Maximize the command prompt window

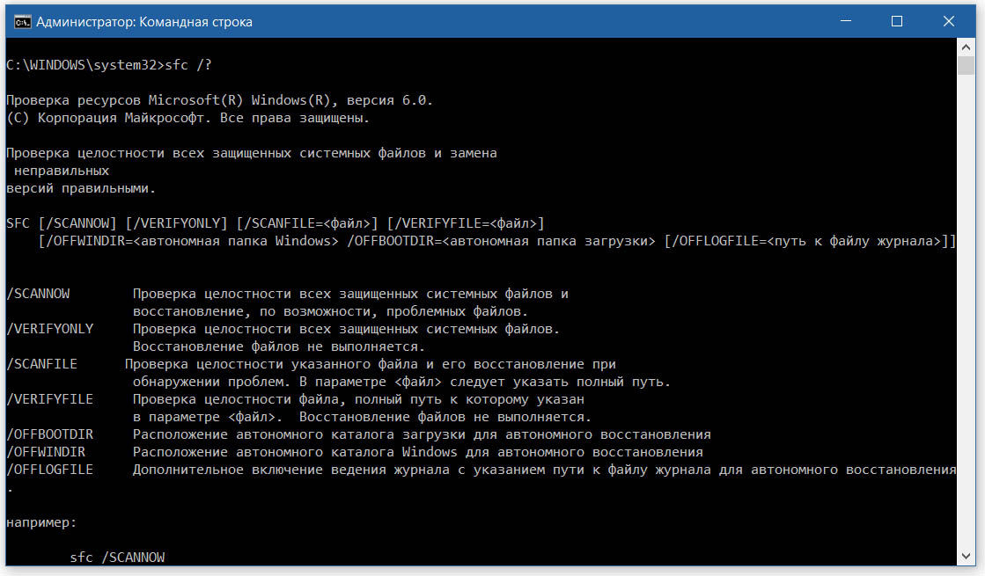(x=896, y=22)
